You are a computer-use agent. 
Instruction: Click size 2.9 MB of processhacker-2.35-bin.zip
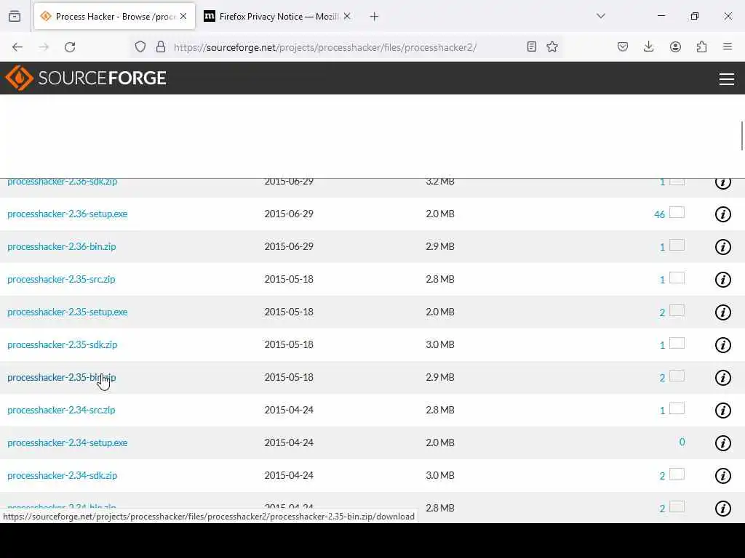[x=440, y=378]
